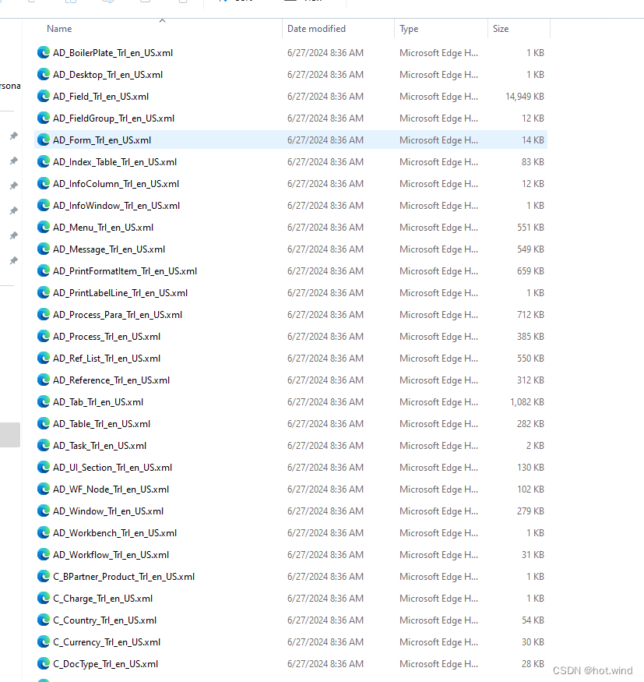644x682 pixels.
Task: Toggle sort direction arrow above Name
Action: click(163, 20)
